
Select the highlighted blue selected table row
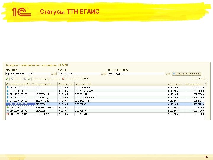[x=105, y=104]
